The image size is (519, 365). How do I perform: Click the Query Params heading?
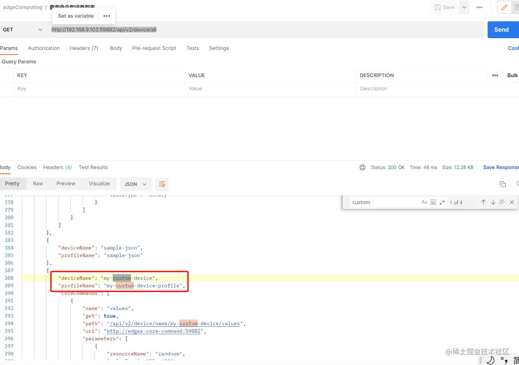19,62
